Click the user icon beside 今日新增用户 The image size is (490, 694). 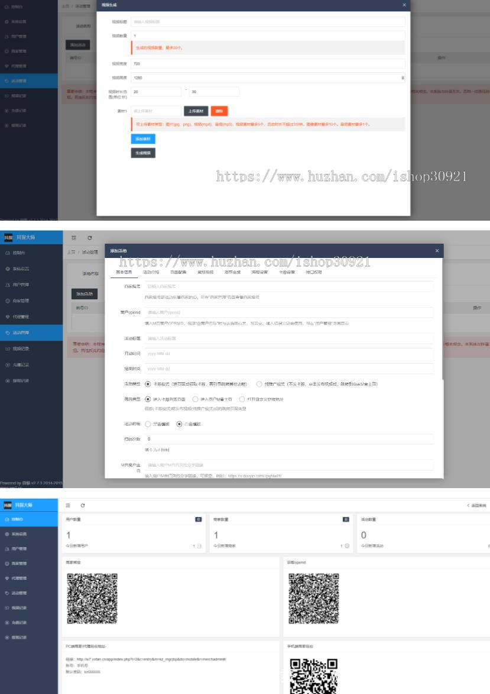(199, 546)
